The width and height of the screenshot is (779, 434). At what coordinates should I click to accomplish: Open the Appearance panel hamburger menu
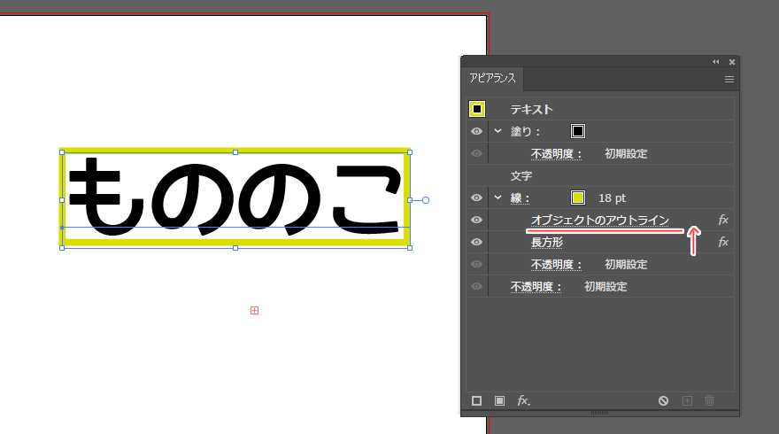tap(729, 80)
